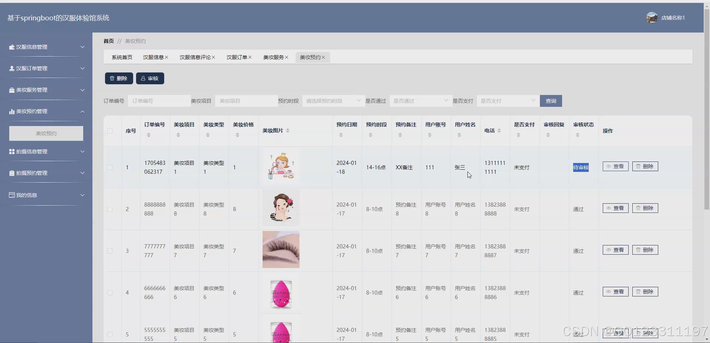Select the 汉服订单管理 sidebar icon
Screen dimensions: 710x343
(12, 68)
